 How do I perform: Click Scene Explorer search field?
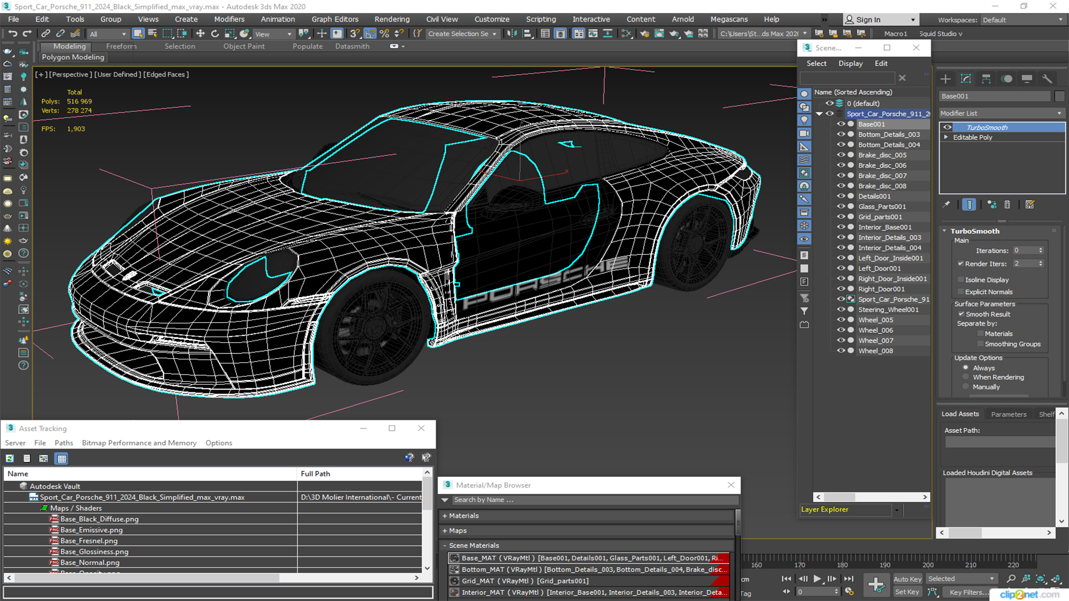(847, 78)
